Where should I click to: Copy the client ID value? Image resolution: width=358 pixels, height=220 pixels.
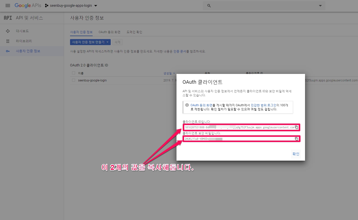click(296, 127)
